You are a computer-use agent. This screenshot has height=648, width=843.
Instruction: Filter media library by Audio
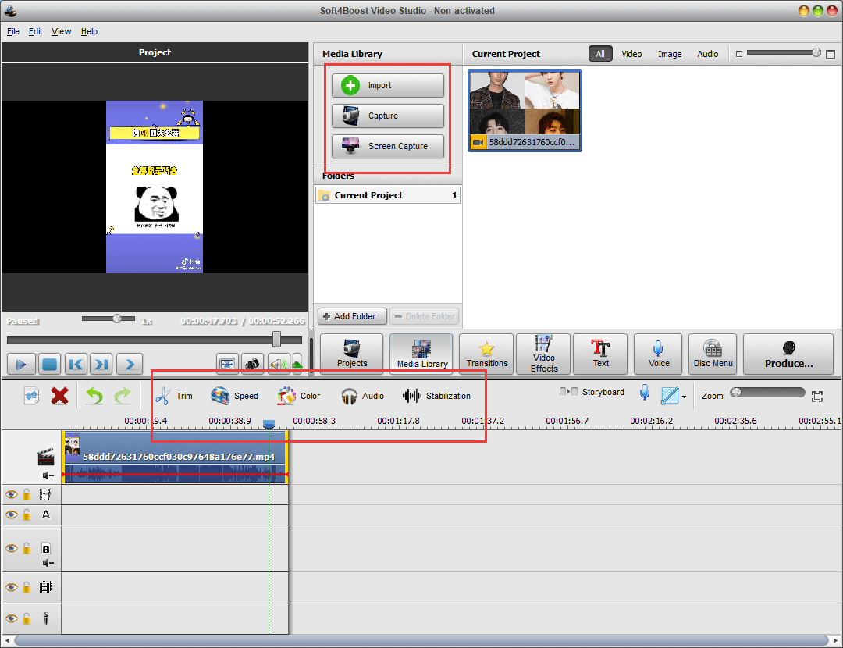coord(707,54)
